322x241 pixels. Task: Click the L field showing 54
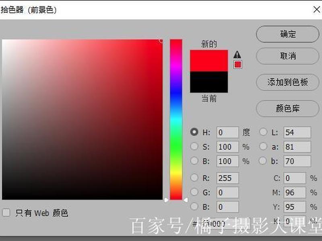(x=297, y=132)
